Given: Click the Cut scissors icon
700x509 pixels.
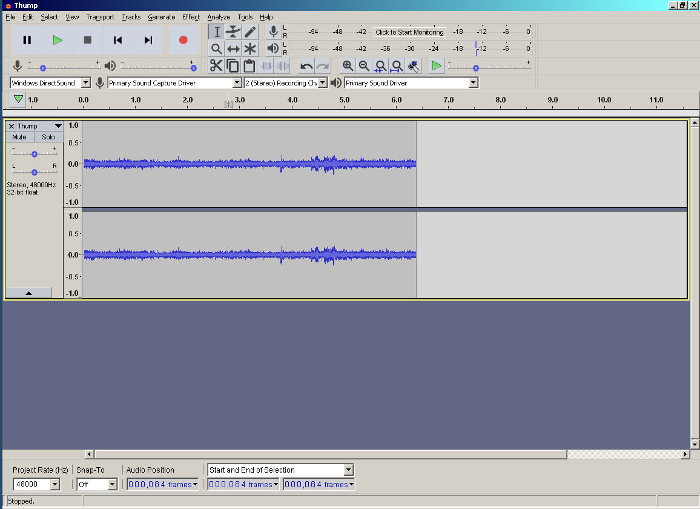Looking at the screenshot, I should pos(216,66).
